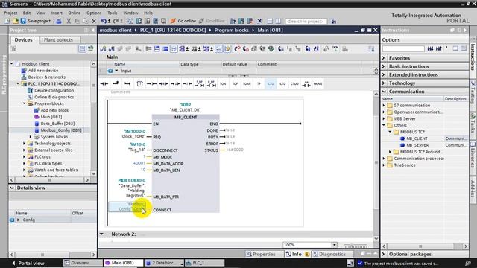Click Insert network icon in editor toolbar
477x268 pixels.
pos(103,49)
